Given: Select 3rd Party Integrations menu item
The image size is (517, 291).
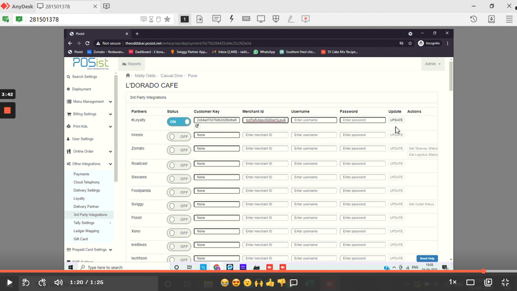Looking at the screenshot, I should click(90, 214).
